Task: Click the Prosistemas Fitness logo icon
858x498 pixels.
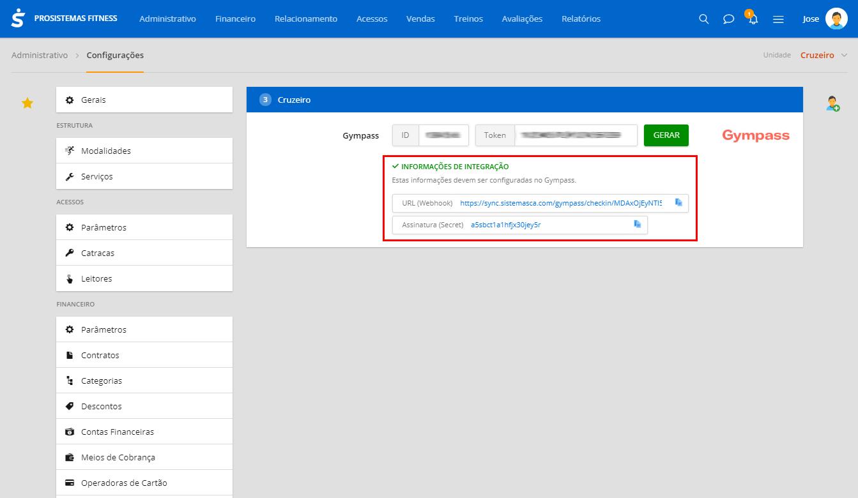Action: click(19, 19)
